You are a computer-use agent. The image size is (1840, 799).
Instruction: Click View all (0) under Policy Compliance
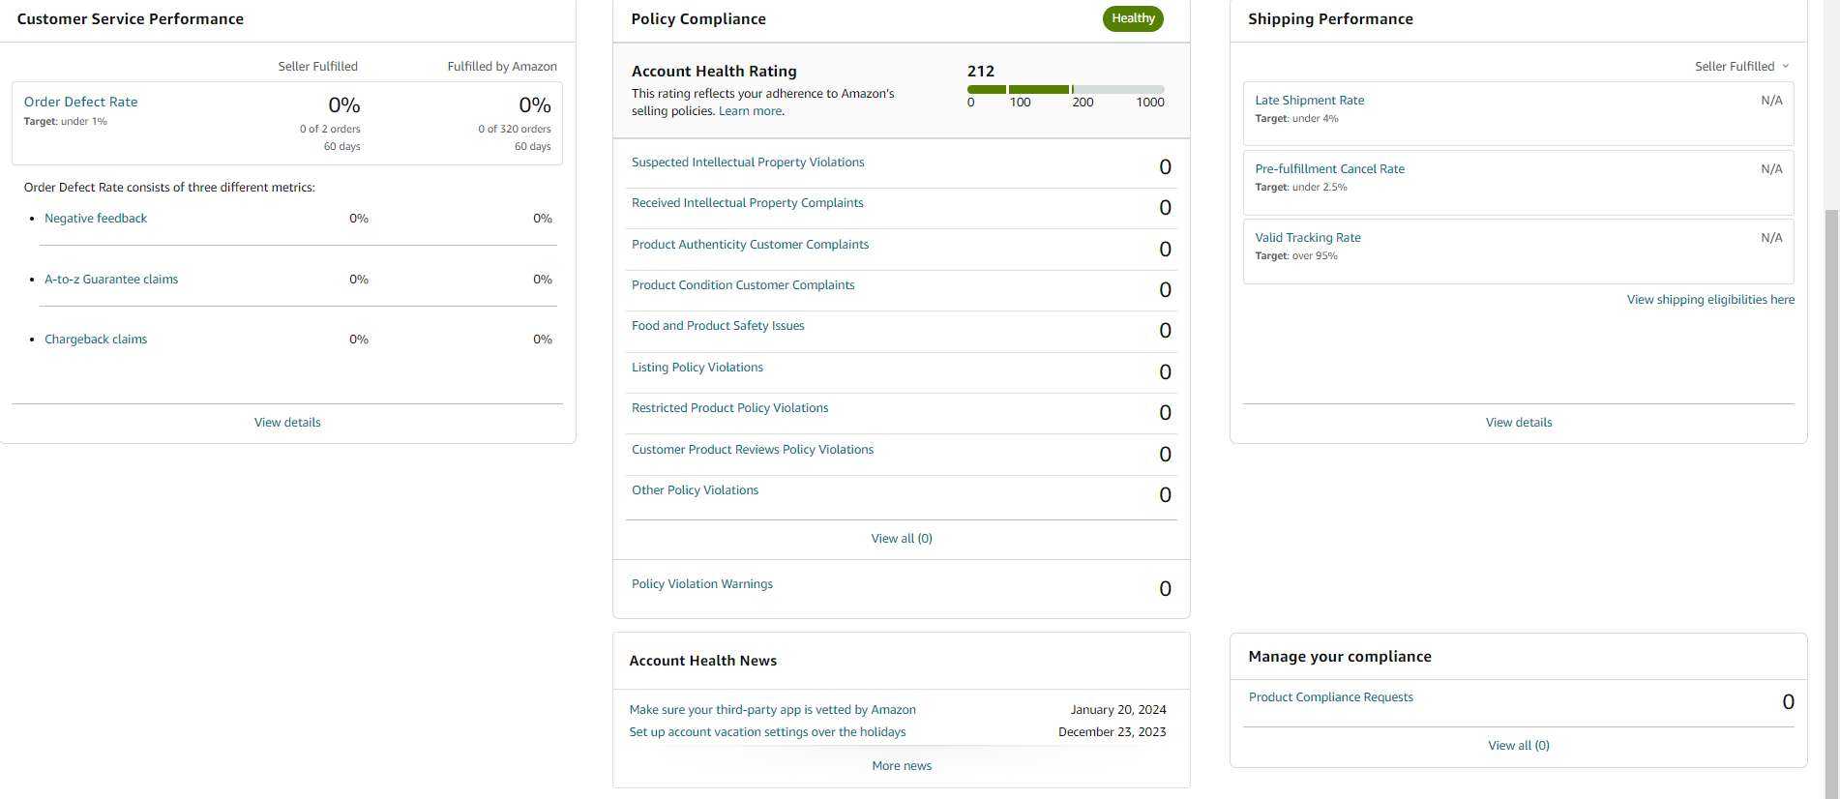902,539
